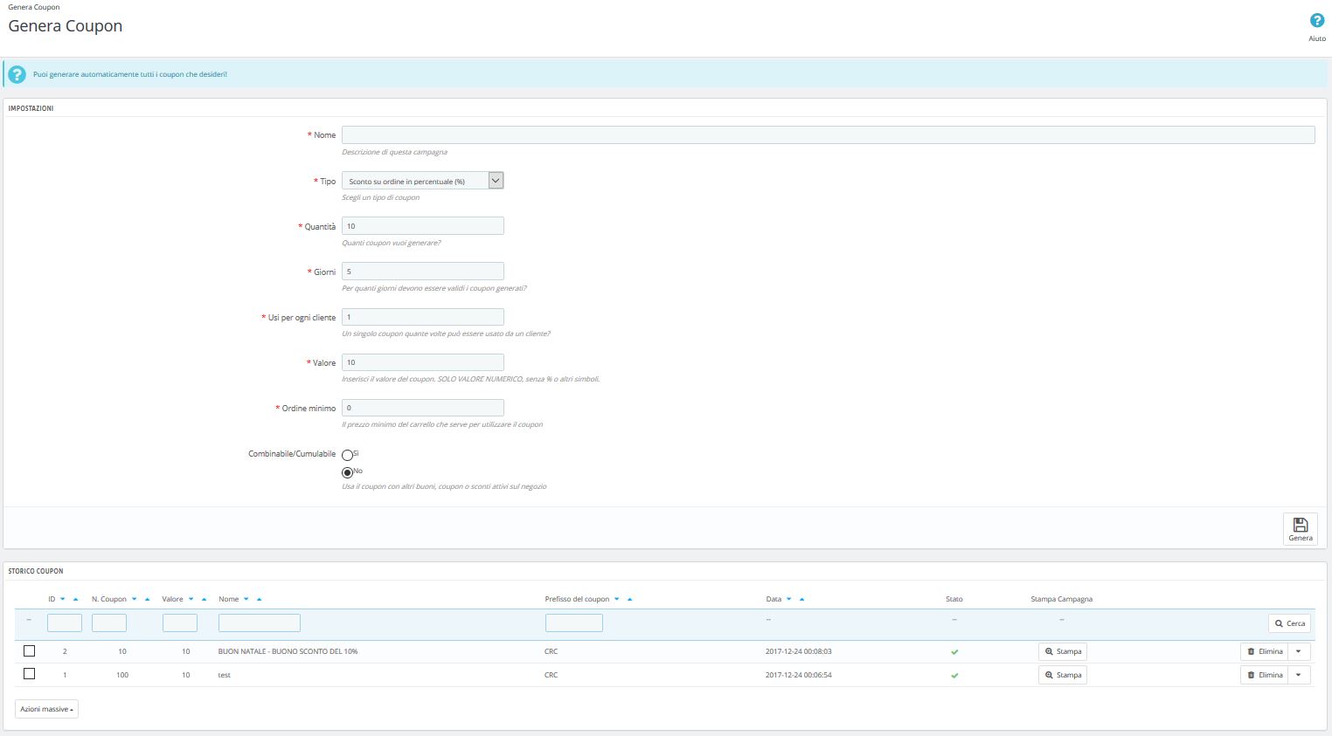Open the Azioni massive bulk actions menu

point(46,709)
